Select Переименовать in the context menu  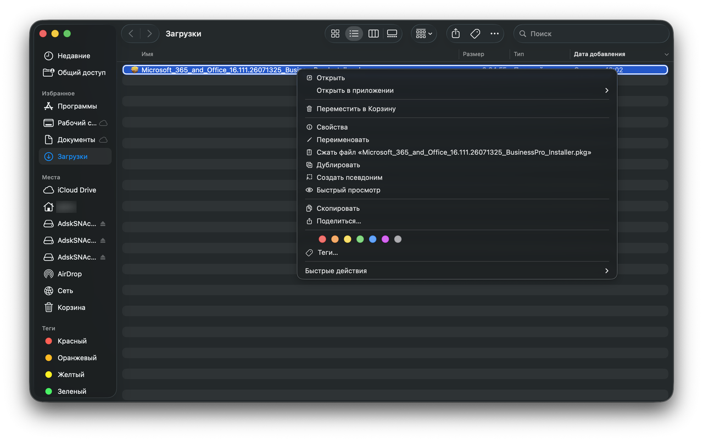point(457,139)
